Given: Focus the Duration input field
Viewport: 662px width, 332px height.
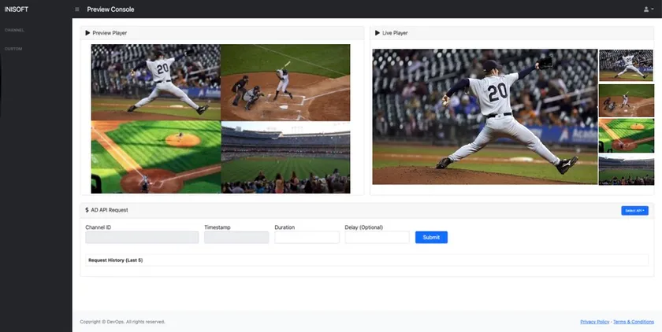Looking at the screenshot, I should click(307, 238).
